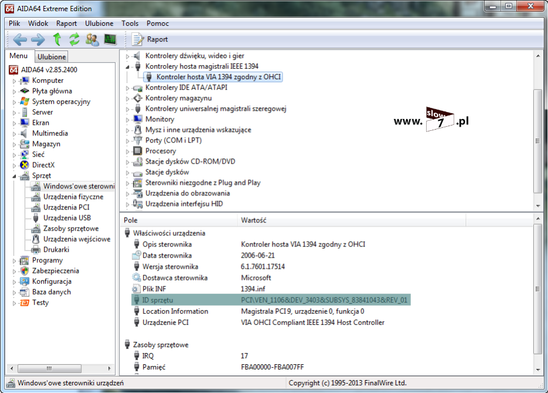Image resolution: width=548 pixels, height=393 pixels.
Task: Select the Komputer icon in the tree
Action: [25, 80]
